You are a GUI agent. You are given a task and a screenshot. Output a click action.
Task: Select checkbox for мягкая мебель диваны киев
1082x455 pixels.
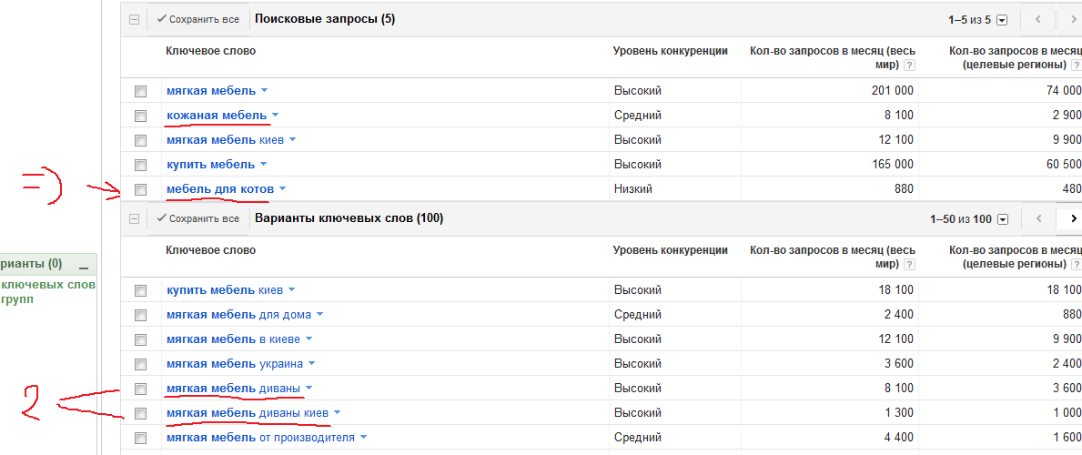[x=140, y=413]
